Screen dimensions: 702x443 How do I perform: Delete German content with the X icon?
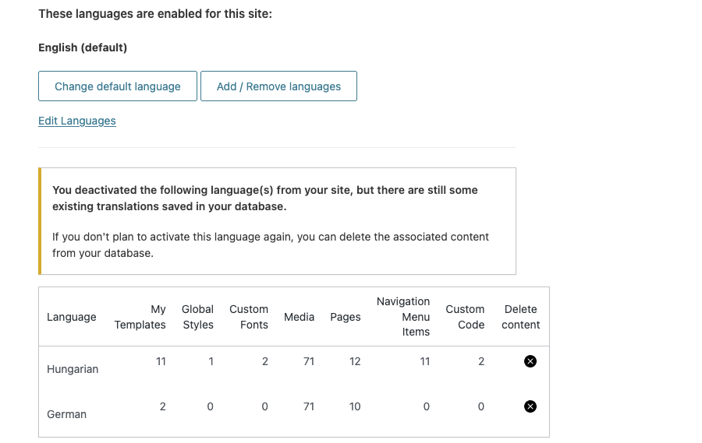(530, 406)
